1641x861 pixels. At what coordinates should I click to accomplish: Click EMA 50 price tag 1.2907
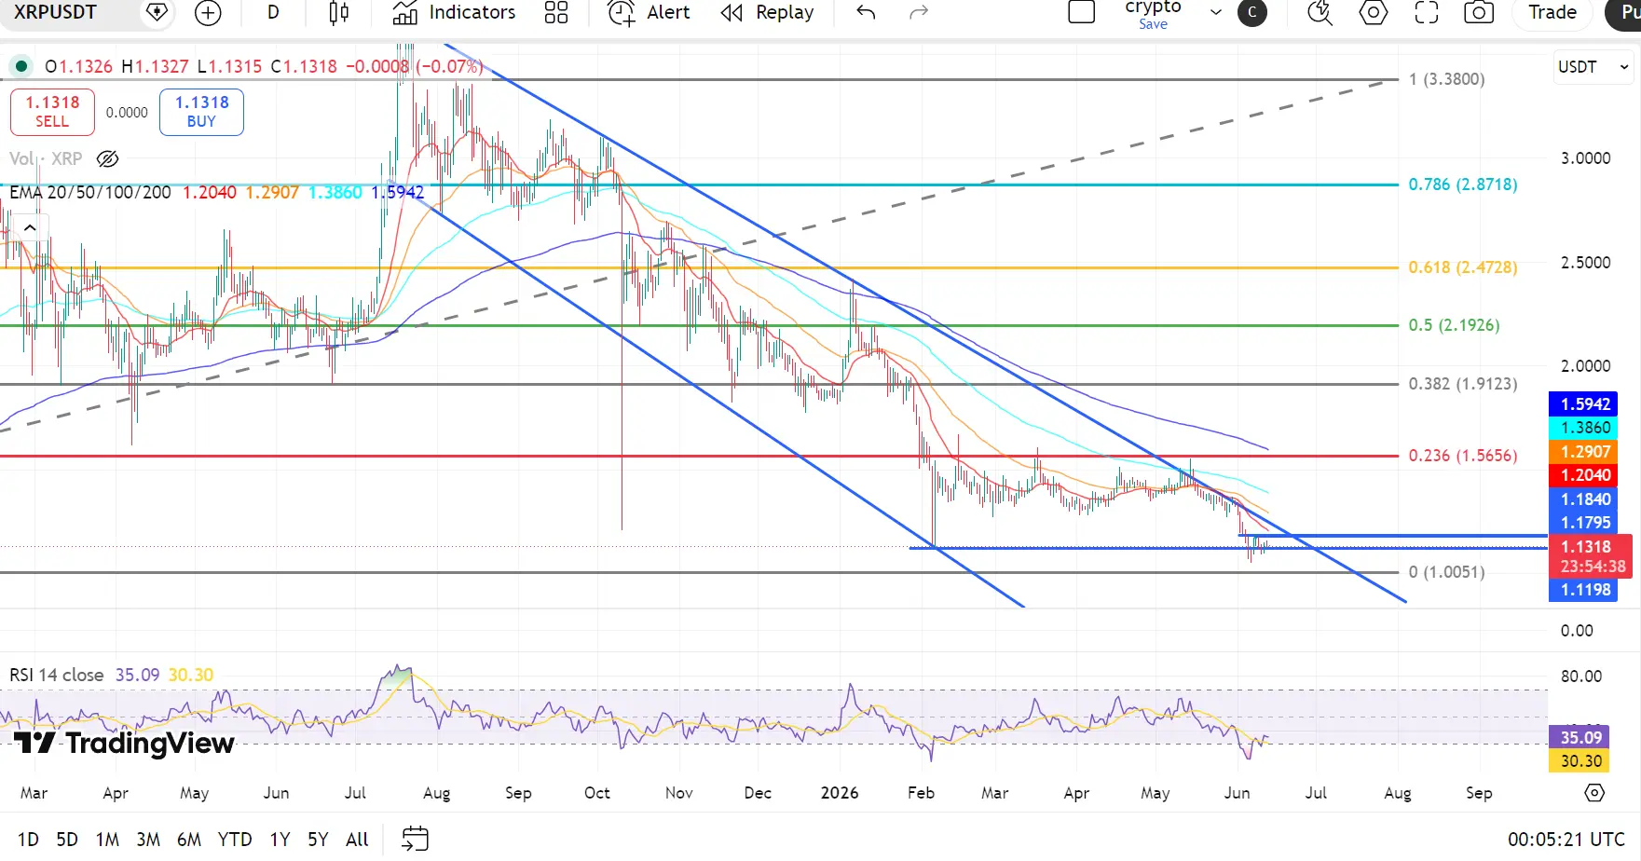click(1582, 451)
